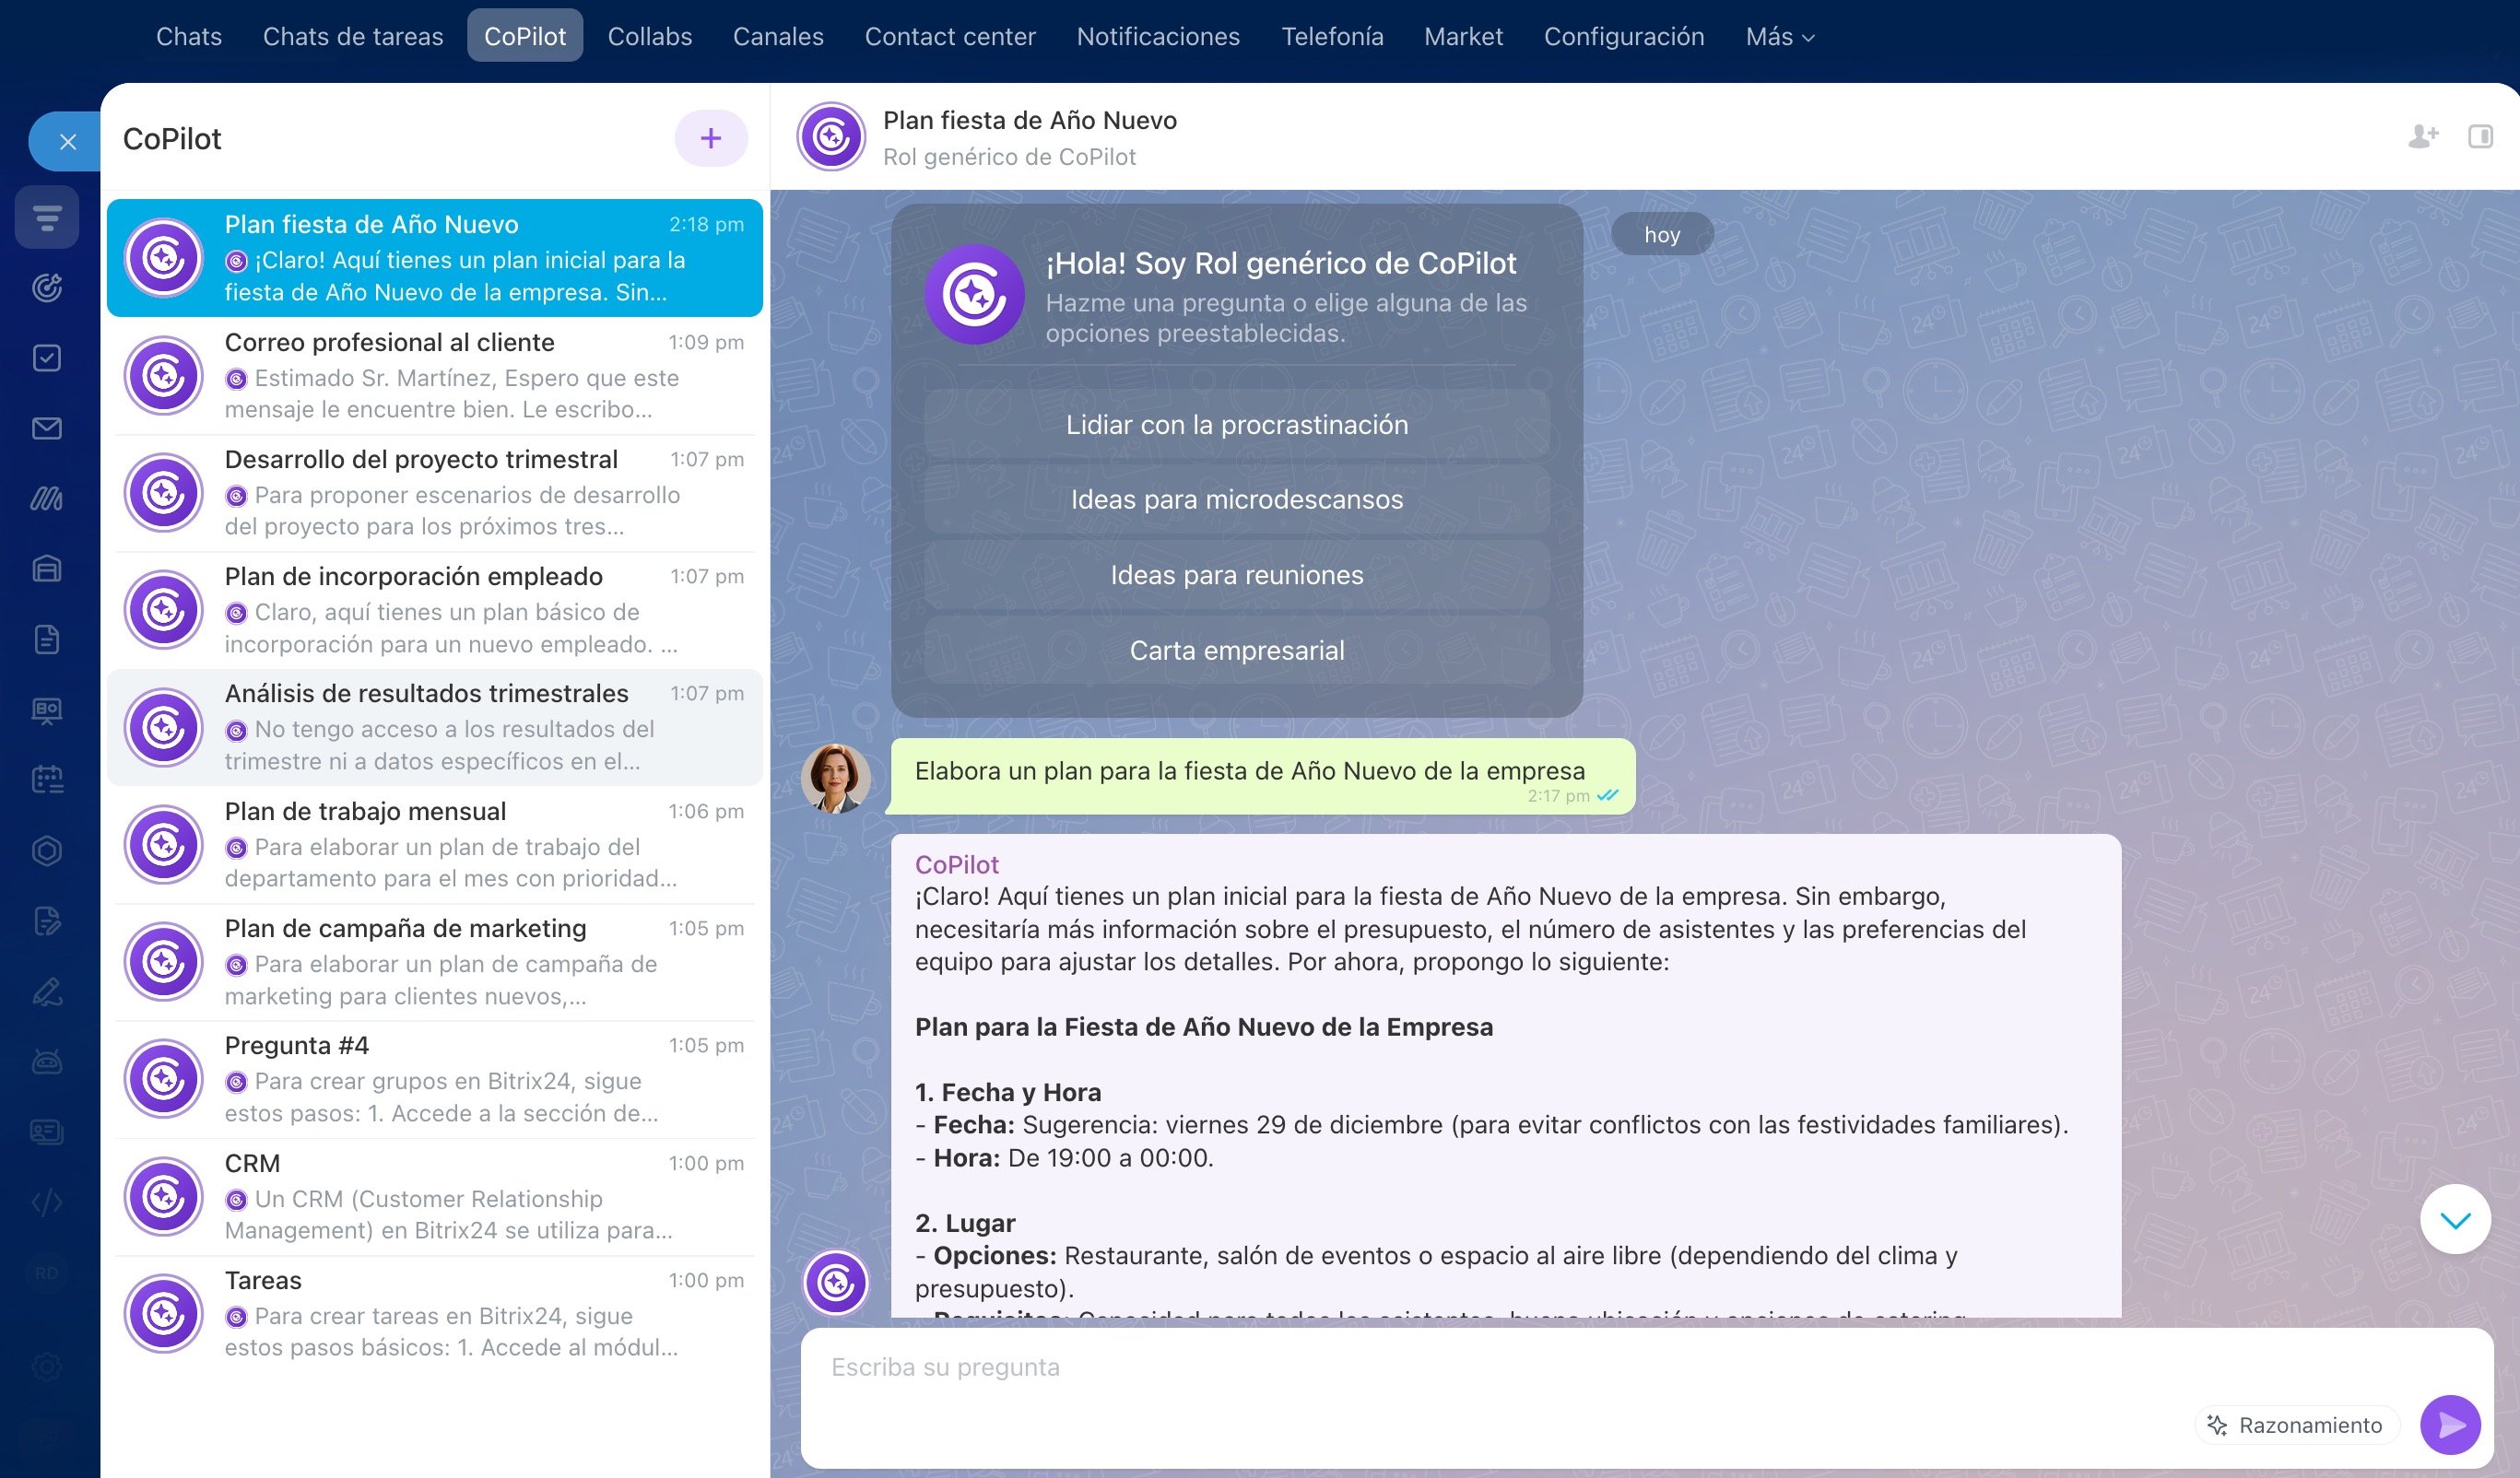This screenshot has width=2520, height=1478.
Task: Choose 'Lidiar con la procrastinación' prompt
Action: [x=1236, y=425]
